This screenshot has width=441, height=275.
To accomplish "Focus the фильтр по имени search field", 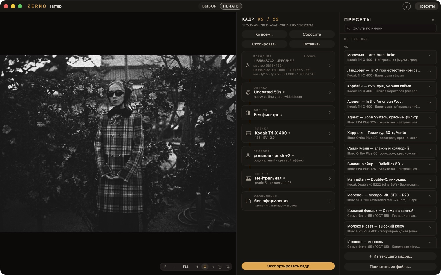I will [x=390, y=28].
